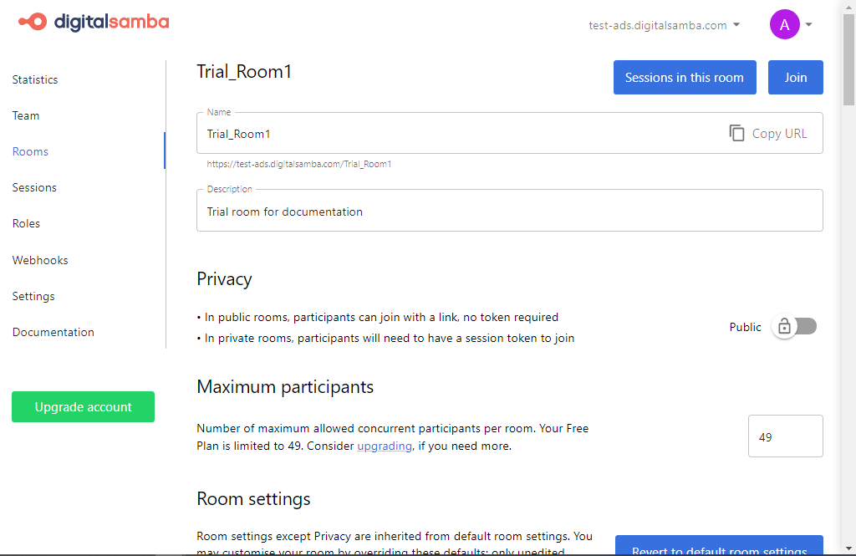
Task: Open the Webhooks page
Action: click(x=39, y=260)
